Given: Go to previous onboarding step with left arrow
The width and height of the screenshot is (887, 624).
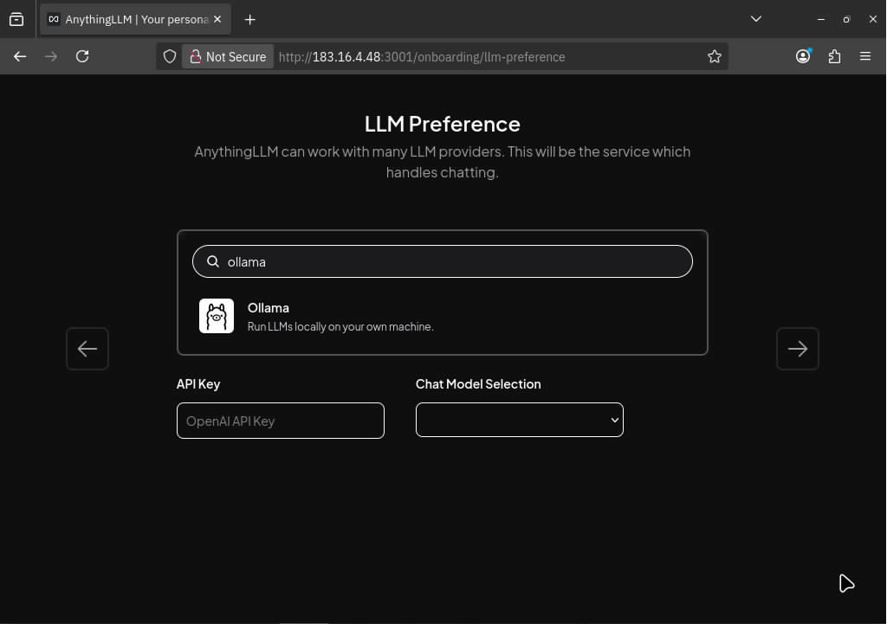Looking at the screenshot, I should click(87, 349).
